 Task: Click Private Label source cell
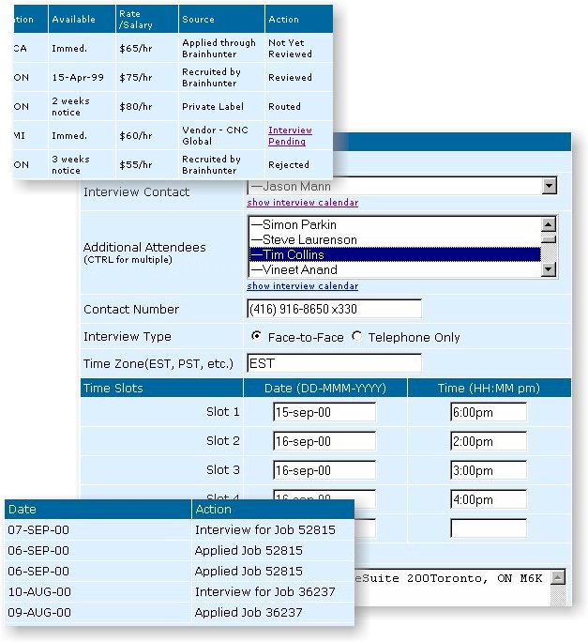click(x=221, y=106)
